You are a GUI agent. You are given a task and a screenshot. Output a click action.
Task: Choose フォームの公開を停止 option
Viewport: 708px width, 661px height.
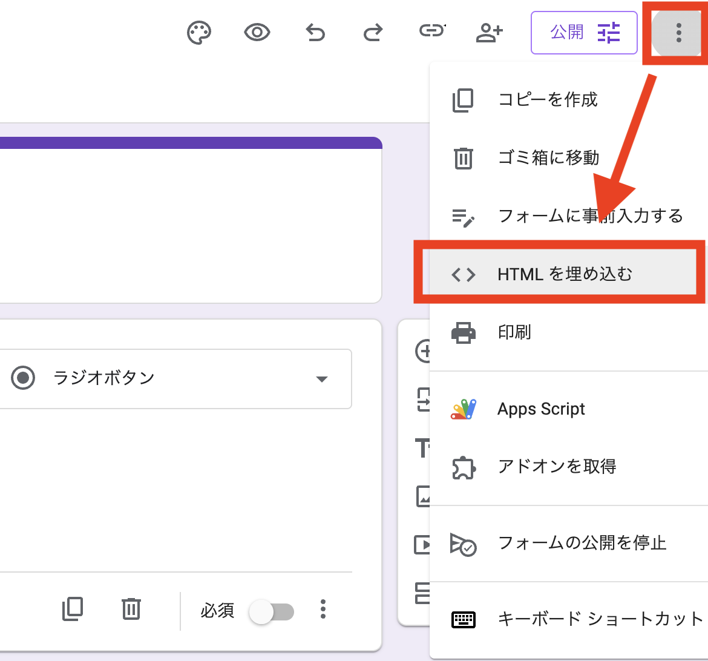pos(582,543)
